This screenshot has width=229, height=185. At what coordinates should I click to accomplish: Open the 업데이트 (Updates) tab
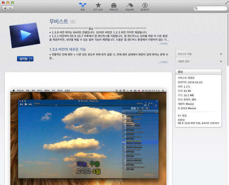pyautogui.click(x=145, y=7)
